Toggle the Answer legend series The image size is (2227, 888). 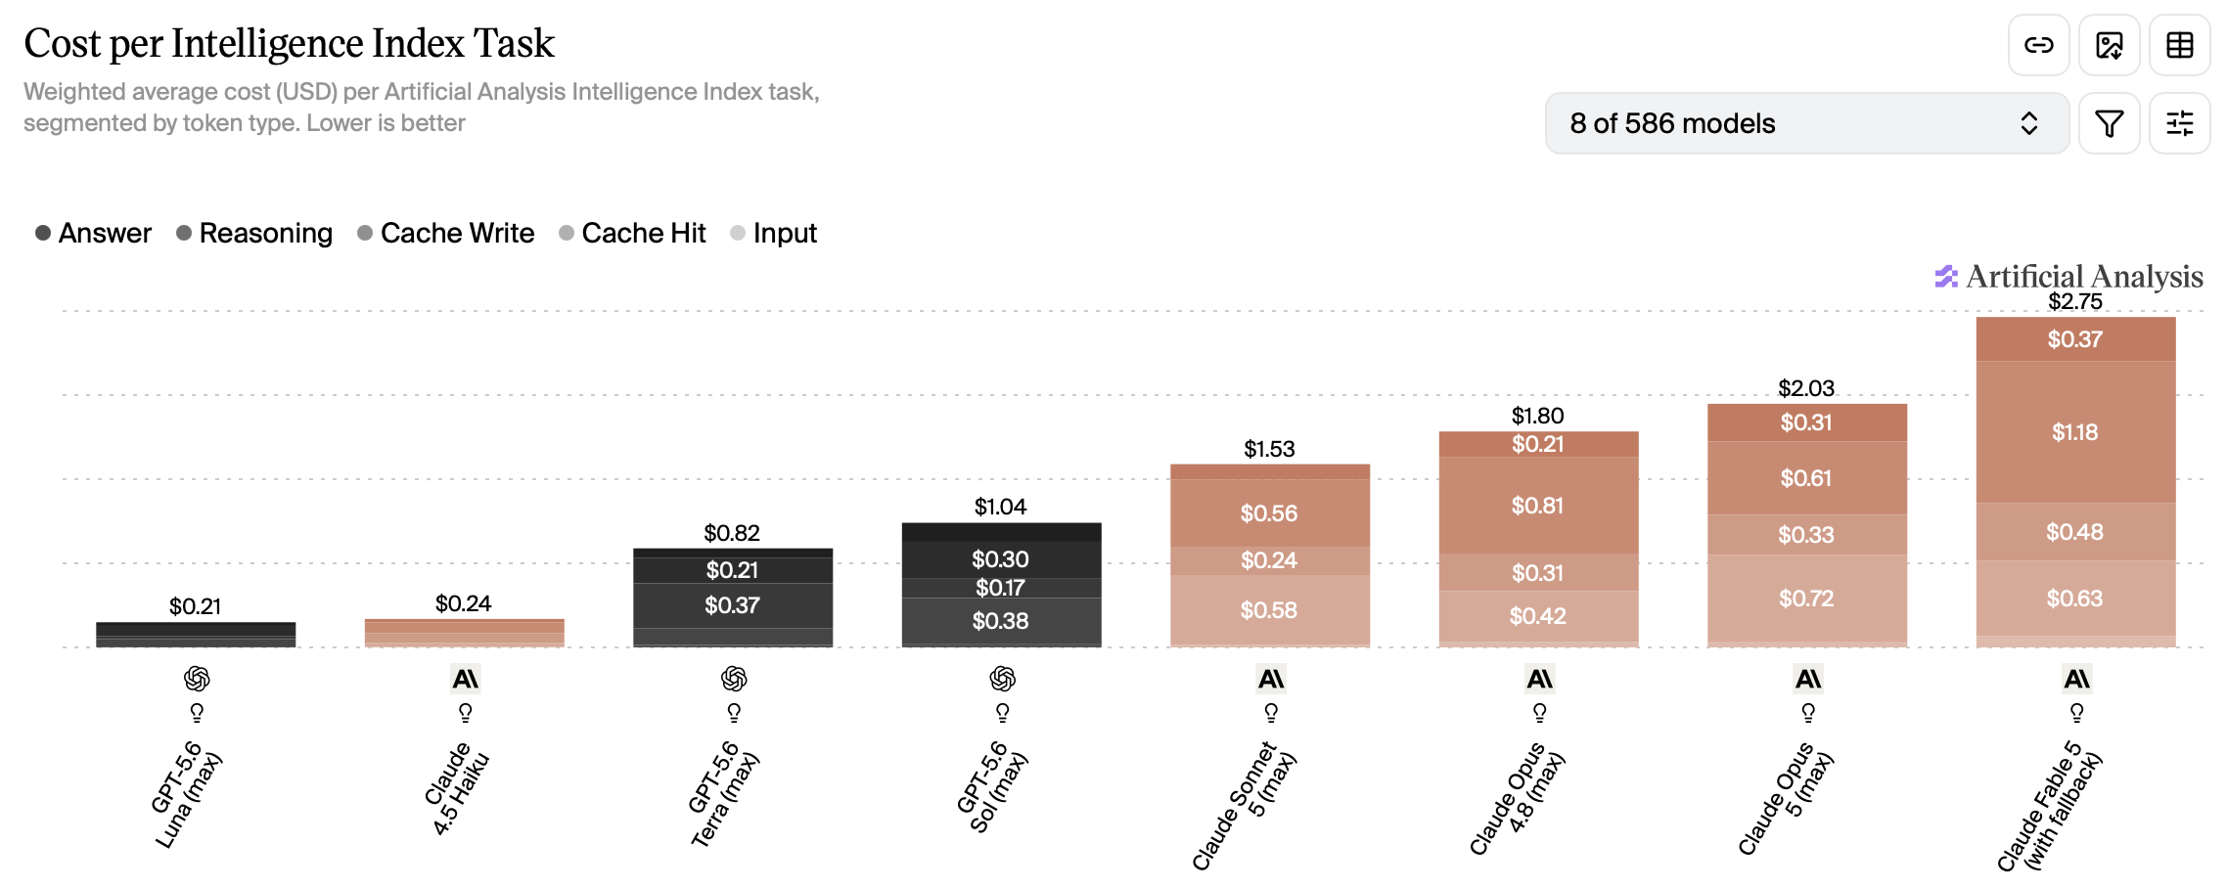coord(94,233)
